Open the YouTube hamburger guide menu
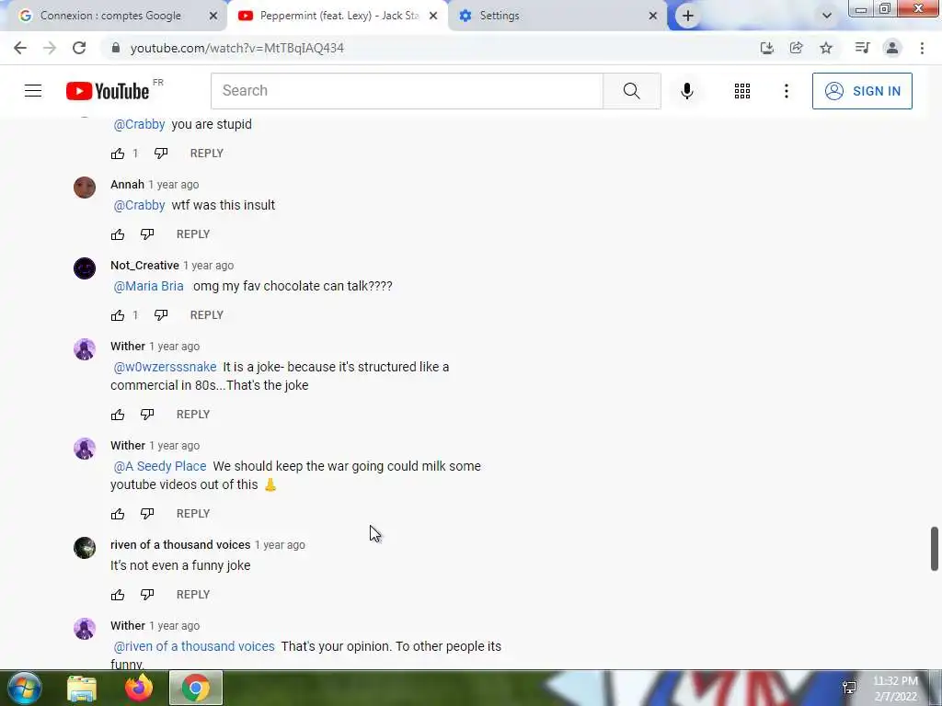This screenshot has height=706, width=942. (33, 91)
